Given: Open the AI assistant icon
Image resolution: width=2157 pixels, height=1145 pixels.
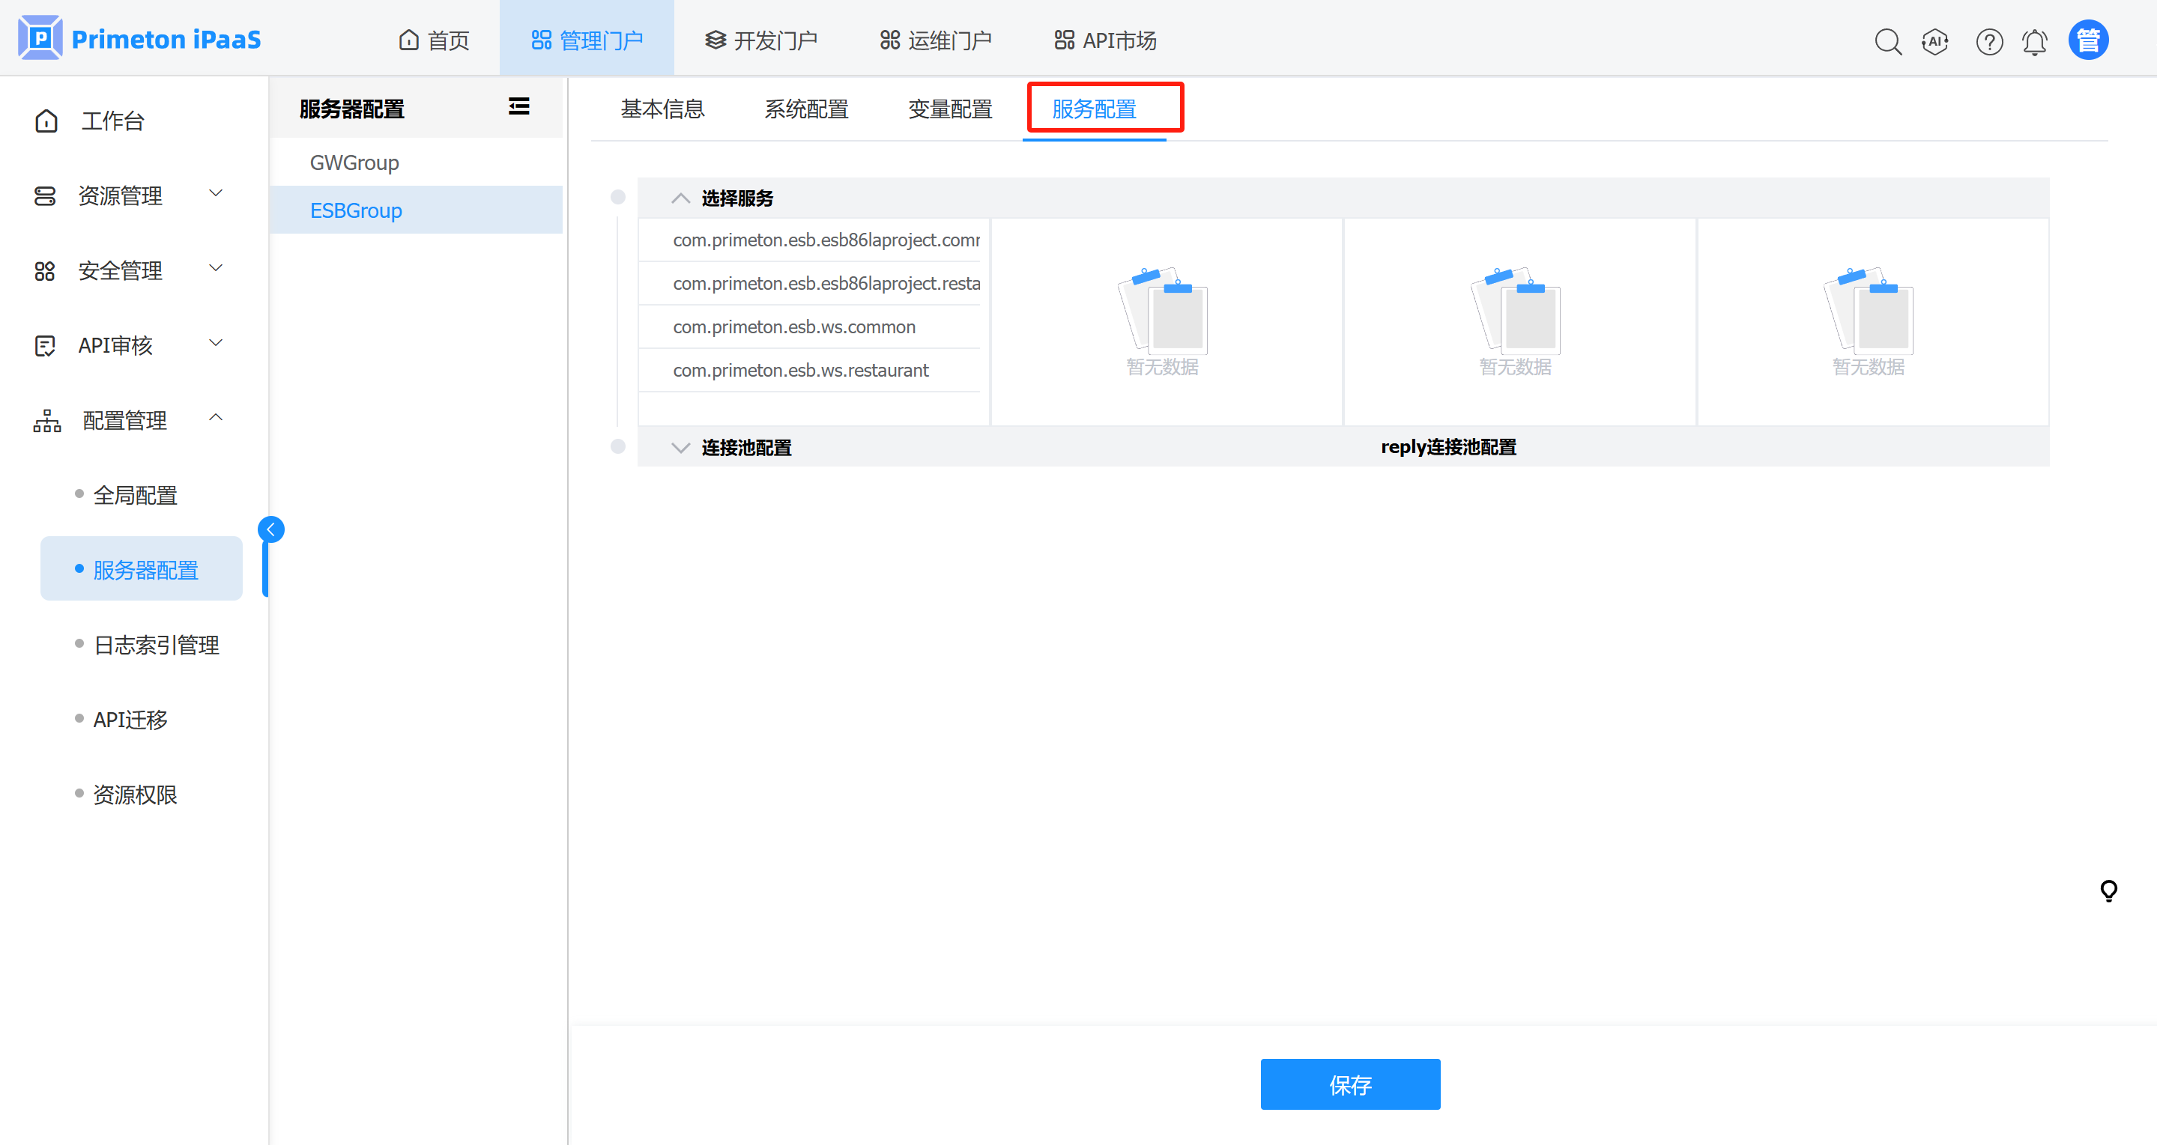Looking at the screenshot, I should coord(1935,41).
